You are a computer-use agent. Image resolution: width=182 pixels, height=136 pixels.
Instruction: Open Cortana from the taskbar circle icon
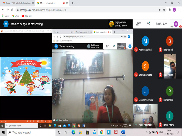click(59, 132)
